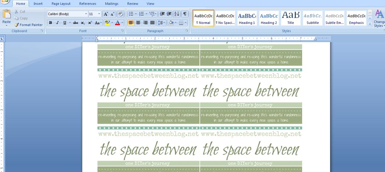
Task: Click the Clear Formatting eraser icon
Action: 121,14
